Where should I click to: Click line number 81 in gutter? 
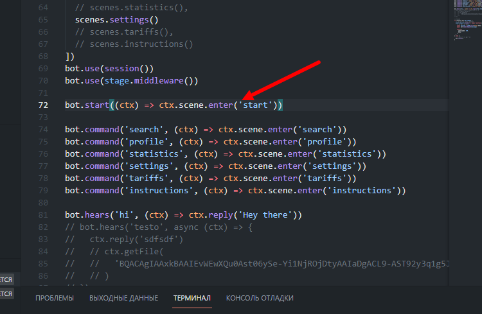(x=43, y=215)
